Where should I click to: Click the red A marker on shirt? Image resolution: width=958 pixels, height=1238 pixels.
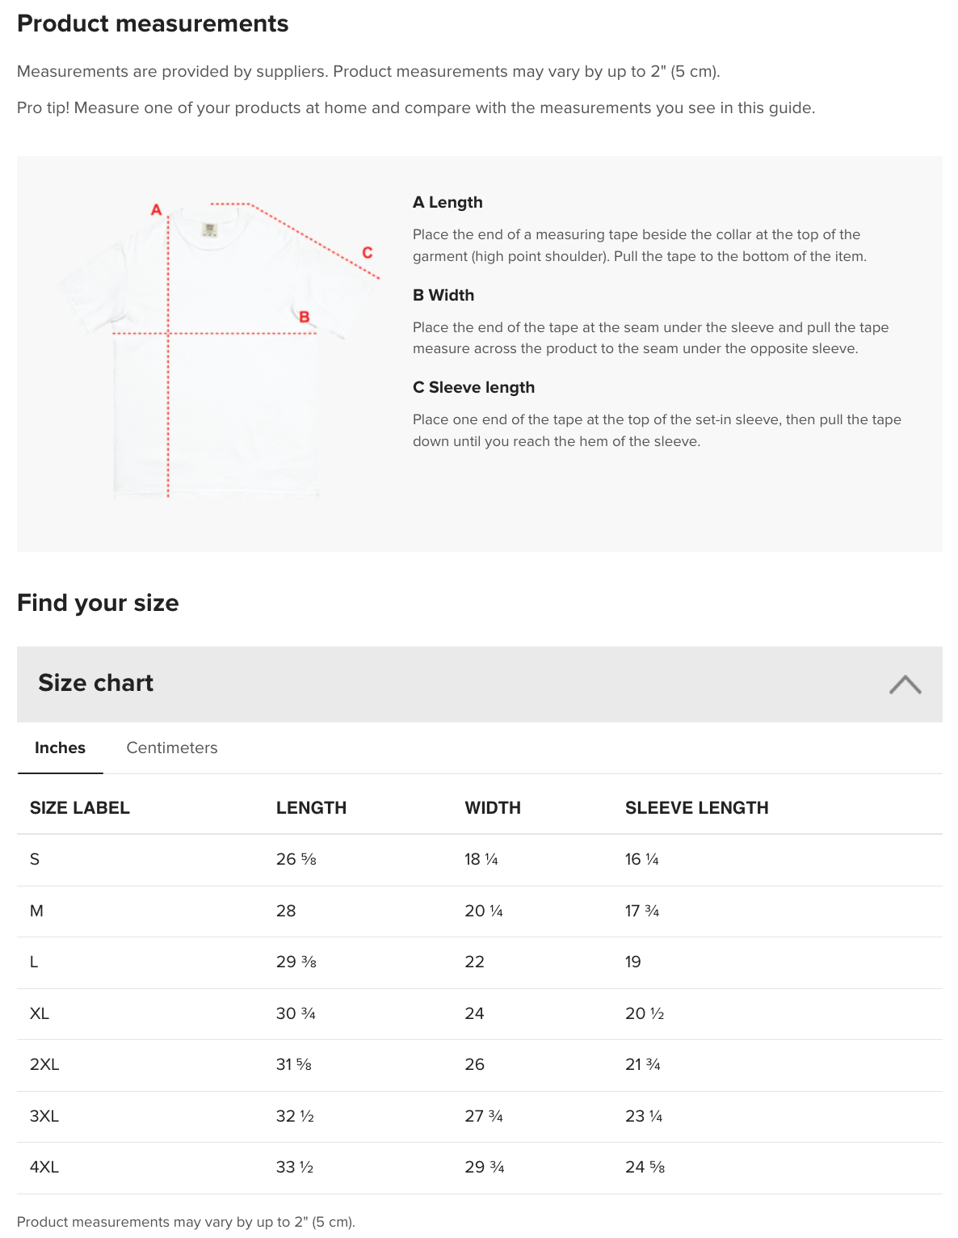click(x=157, y=210)
